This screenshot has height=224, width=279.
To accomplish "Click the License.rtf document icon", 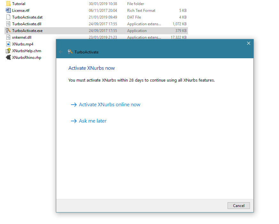I will coord(8,10).
